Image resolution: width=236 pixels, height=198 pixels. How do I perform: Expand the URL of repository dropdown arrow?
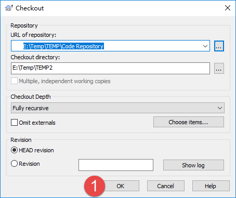pos(205,46)
